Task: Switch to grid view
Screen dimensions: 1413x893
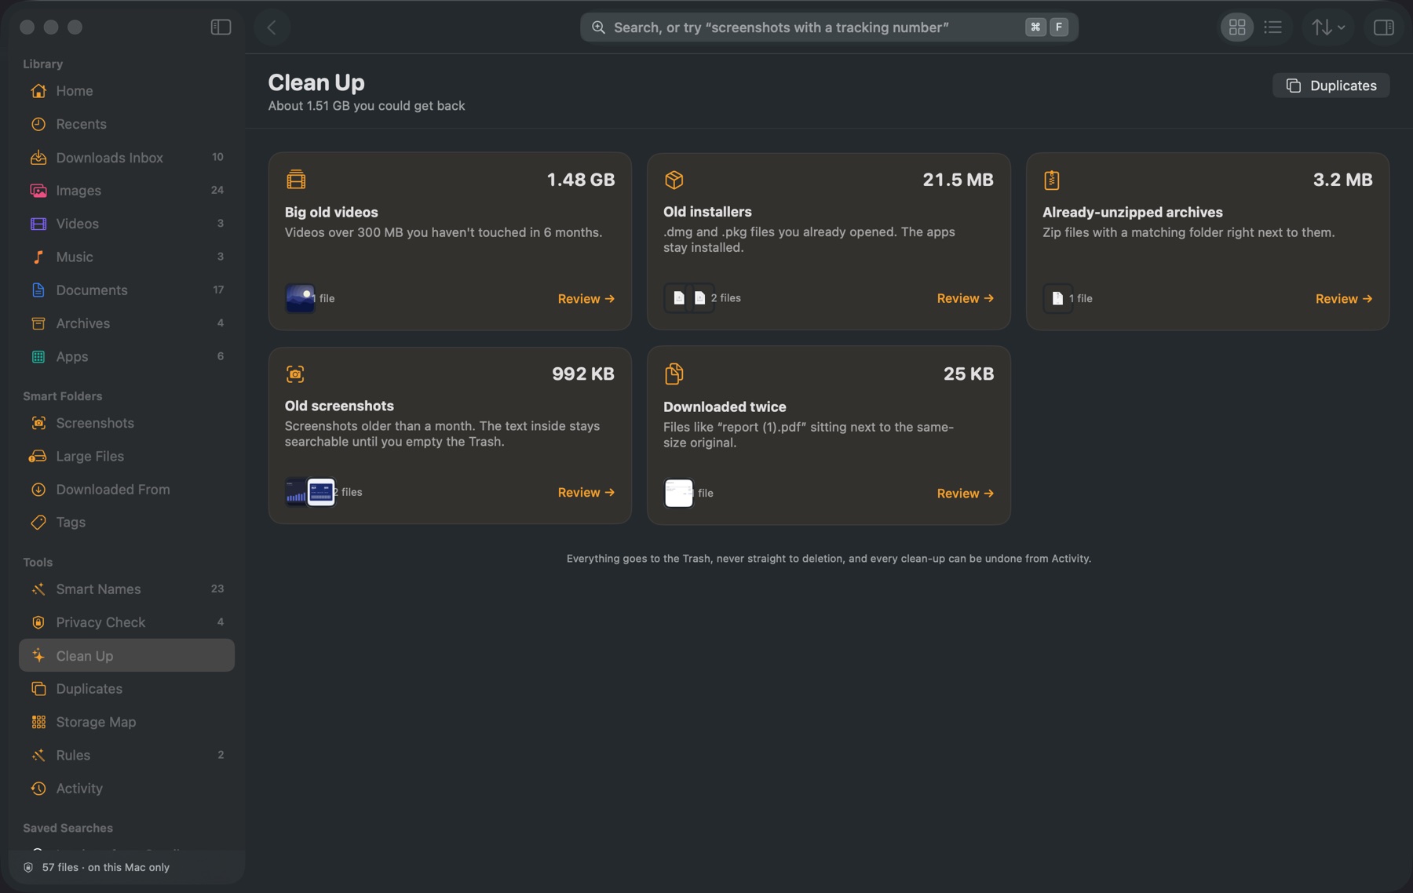Action: pos(1237,27)
